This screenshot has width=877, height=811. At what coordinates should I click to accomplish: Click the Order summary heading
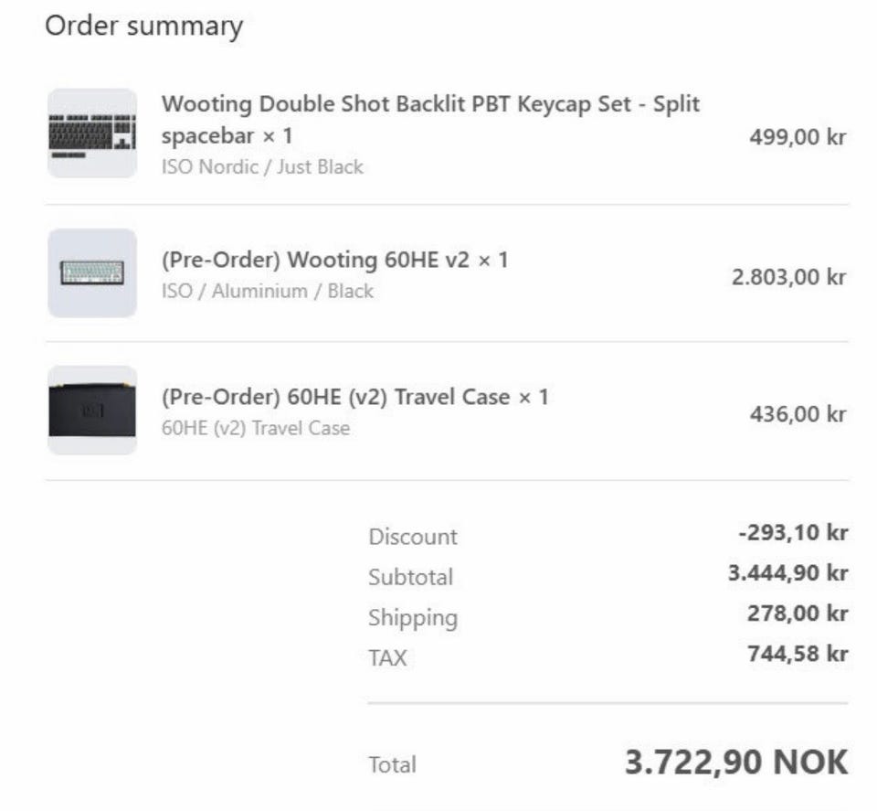(143, 26)
